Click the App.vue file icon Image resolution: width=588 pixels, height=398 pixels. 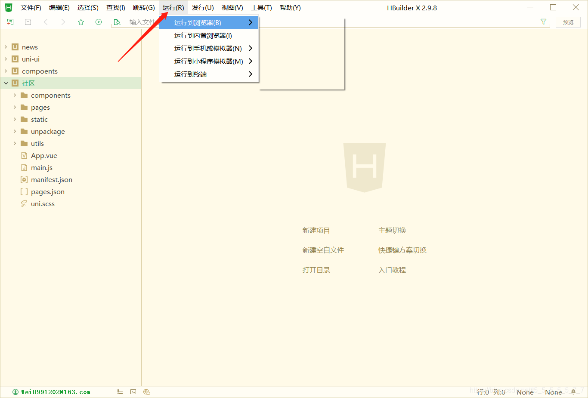[24, 155]
